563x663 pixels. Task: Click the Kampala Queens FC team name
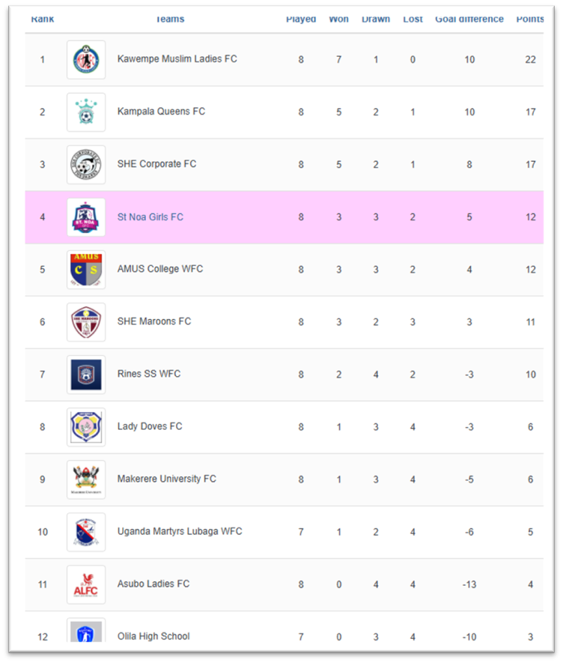click(161, 112)
